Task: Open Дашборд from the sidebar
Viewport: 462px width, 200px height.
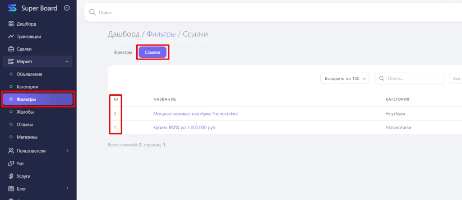Action: (x=26, y=23)
